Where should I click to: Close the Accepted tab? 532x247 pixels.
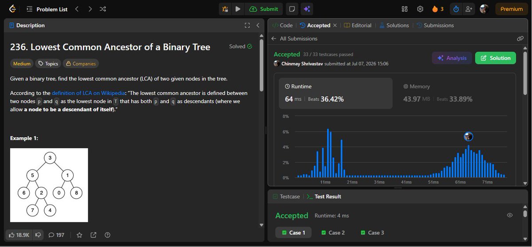335,26
